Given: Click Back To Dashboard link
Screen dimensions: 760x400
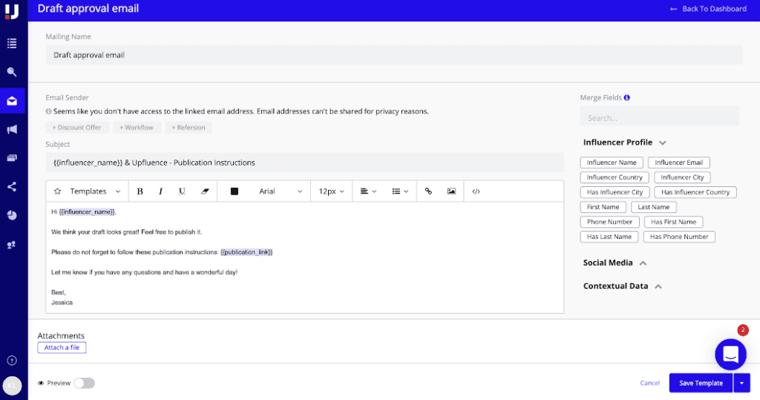Looking at the screenshot, I should coord(709,9).
